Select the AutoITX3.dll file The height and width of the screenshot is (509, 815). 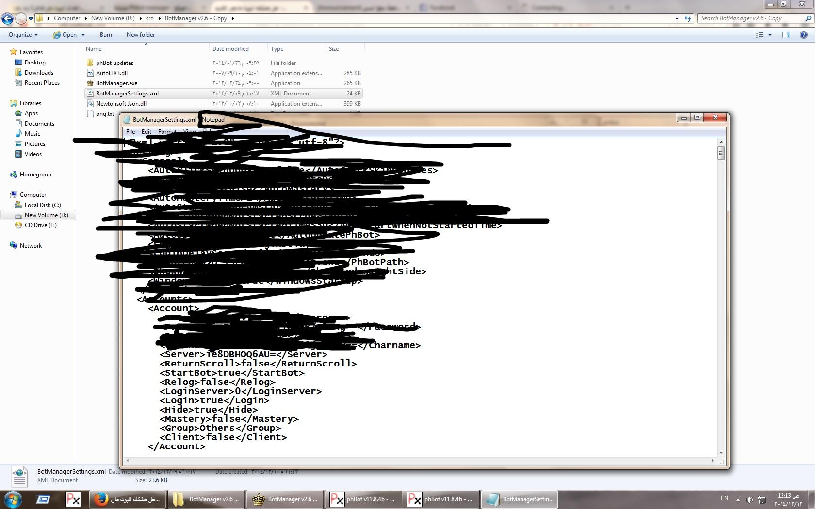pyautogui.click(x=112, y=73)
